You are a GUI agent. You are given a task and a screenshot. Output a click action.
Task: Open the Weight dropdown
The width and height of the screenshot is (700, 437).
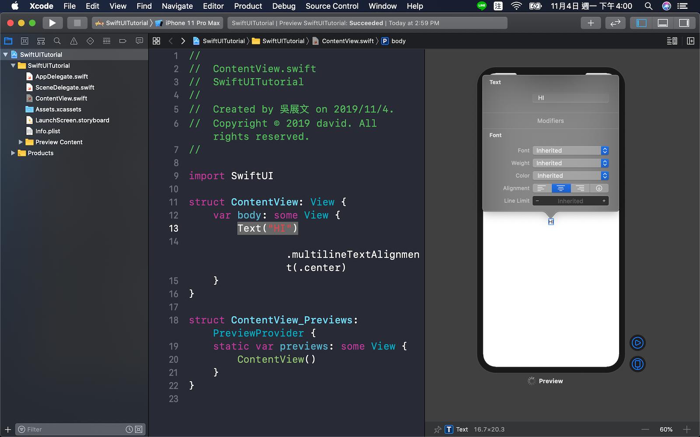point(570,163)
